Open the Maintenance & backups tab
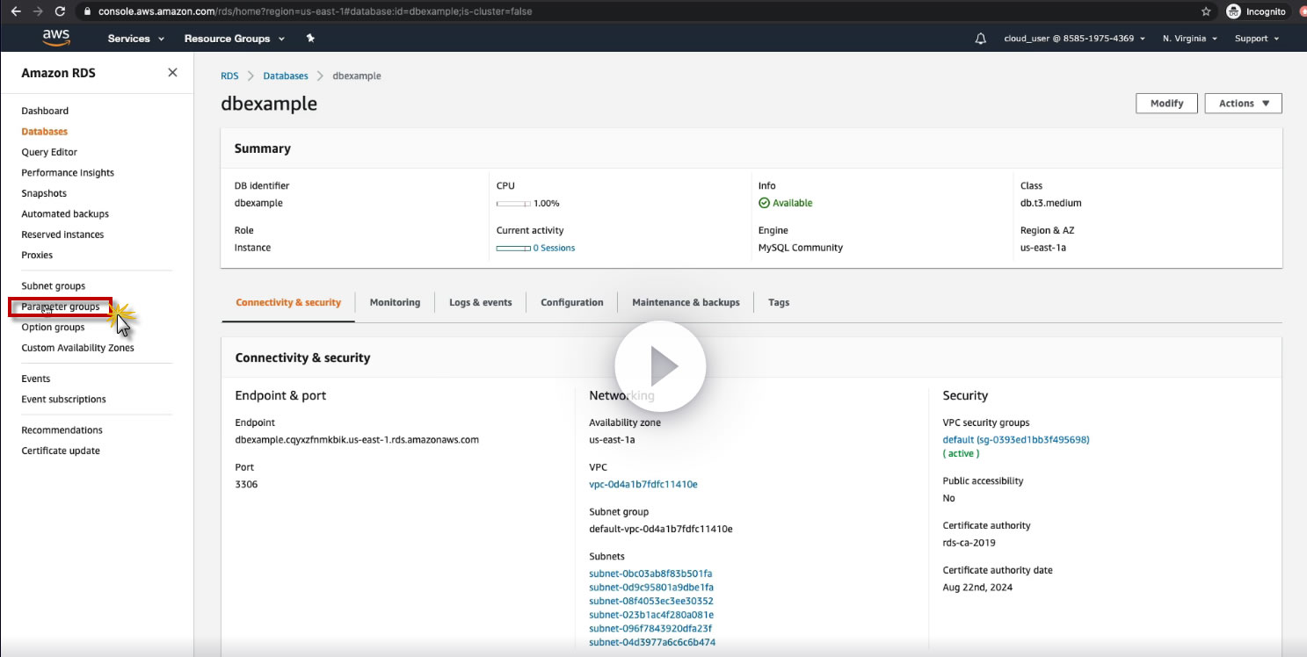Screen dimensions: 1307x657 click(686, 302)
